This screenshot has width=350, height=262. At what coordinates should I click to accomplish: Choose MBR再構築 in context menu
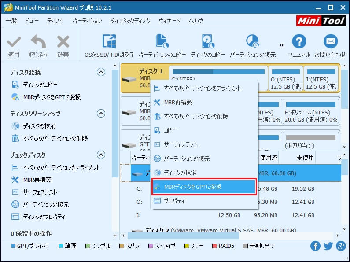point(204,103)
